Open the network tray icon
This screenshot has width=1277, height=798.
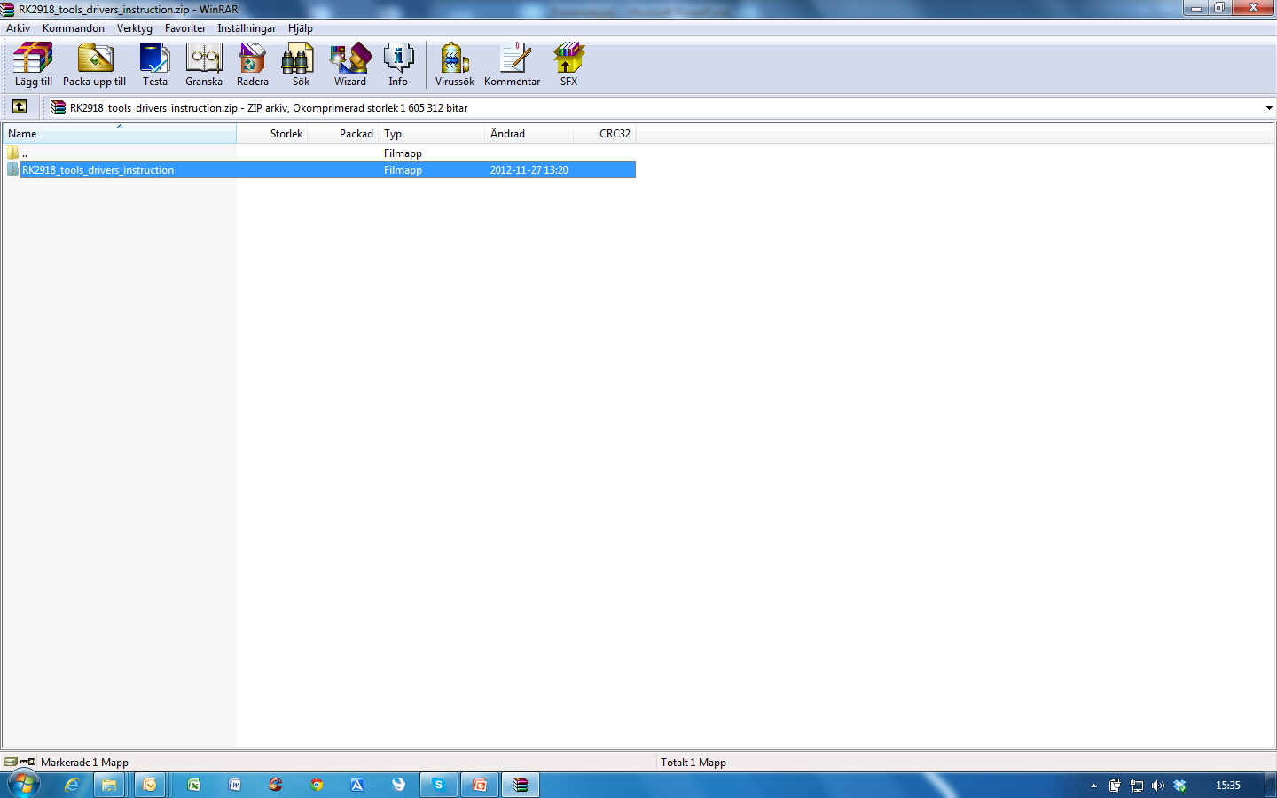1137,786
